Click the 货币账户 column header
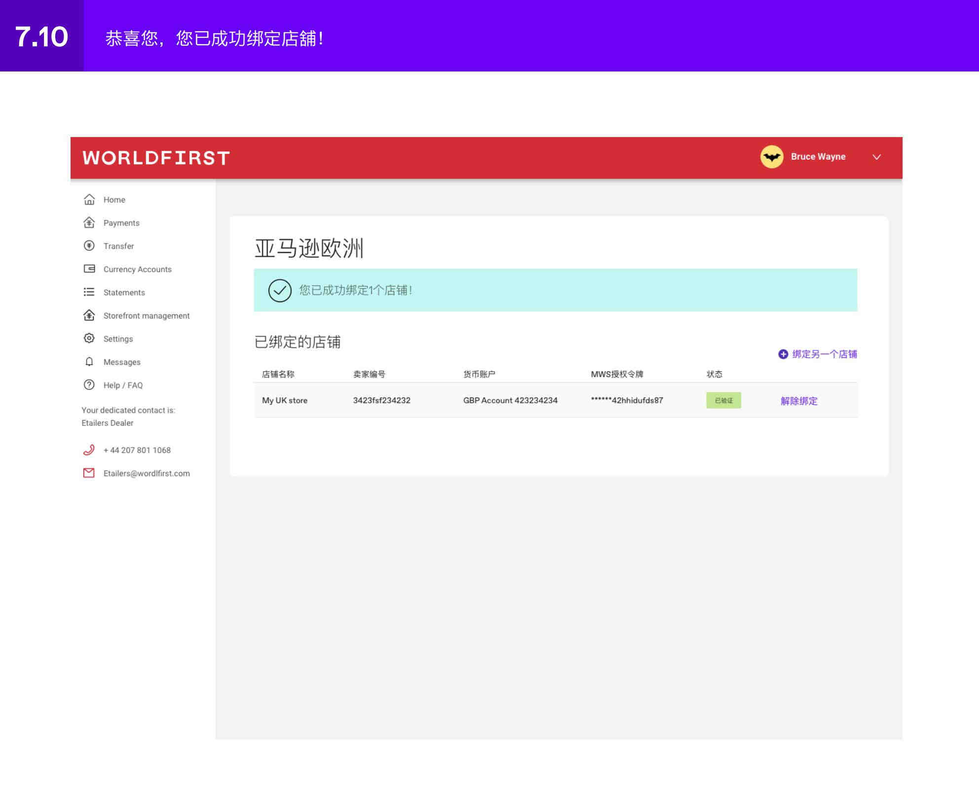This screenshot has height=811, width=979. (x=479, y=374)
